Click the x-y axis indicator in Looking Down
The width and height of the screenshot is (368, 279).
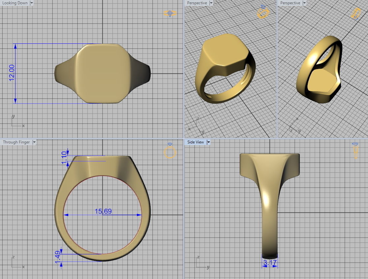pos(17,121)
